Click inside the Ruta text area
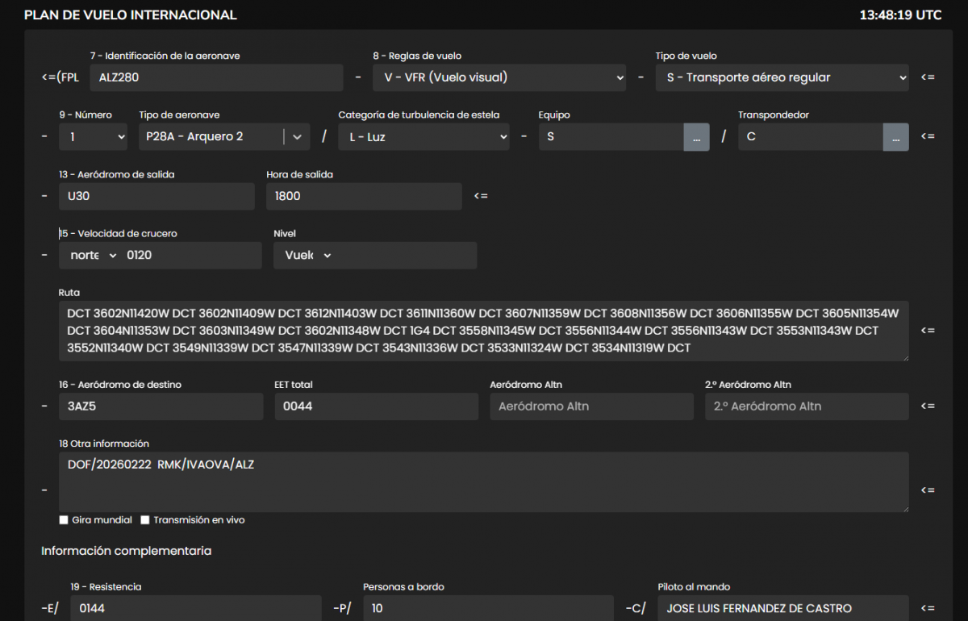This screenshot has width=968, height=621. tap(483, 331)
